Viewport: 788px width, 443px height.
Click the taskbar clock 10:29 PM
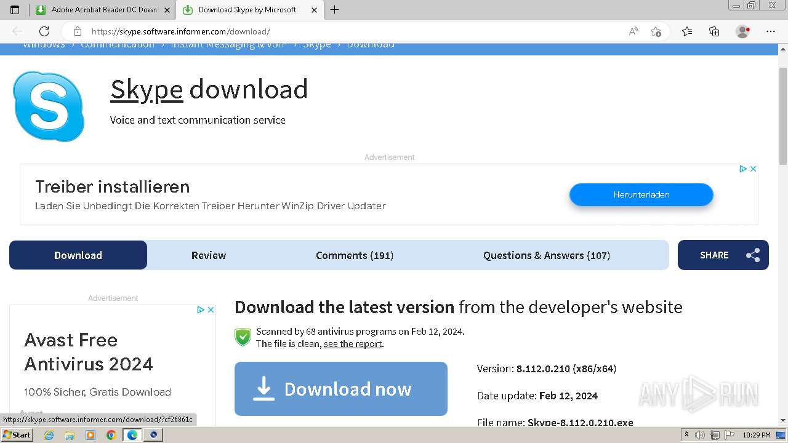pyautogui.click(x=757, y=435)
